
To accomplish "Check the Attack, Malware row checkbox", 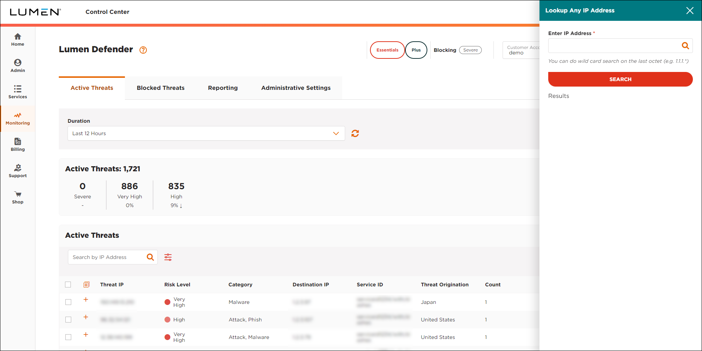I will 68,337.
